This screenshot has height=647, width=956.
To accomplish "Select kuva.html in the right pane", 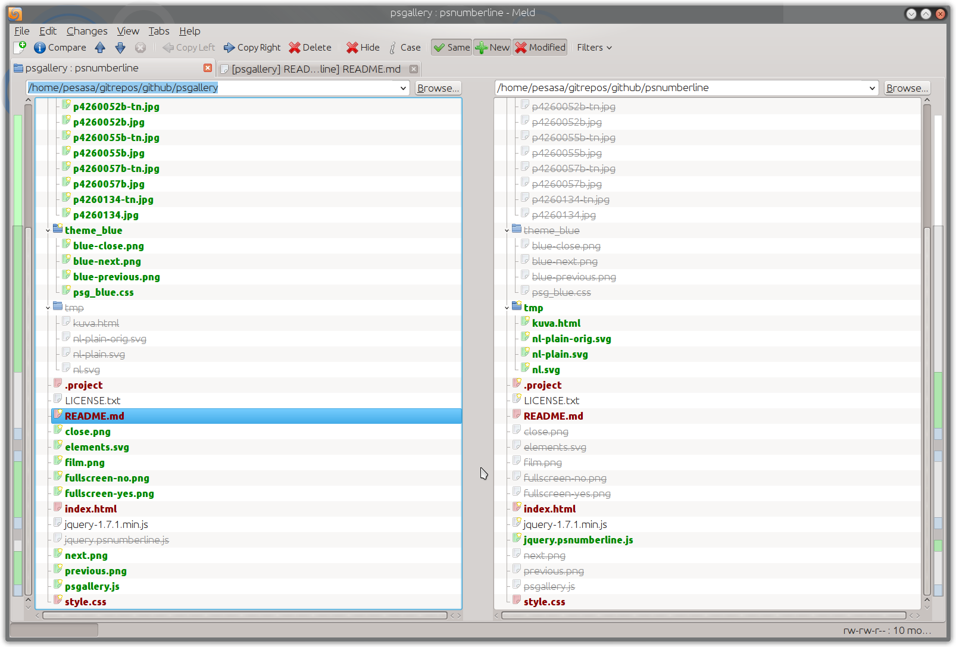I will (556, 323).
